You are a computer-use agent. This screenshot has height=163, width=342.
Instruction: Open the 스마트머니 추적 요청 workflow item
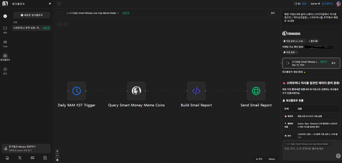(x=32, y=28)
